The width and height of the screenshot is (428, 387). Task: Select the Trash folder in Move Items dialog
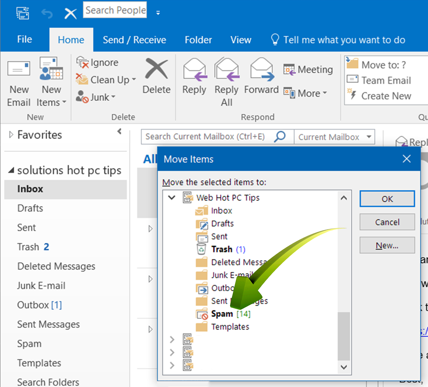pos(221,249)
